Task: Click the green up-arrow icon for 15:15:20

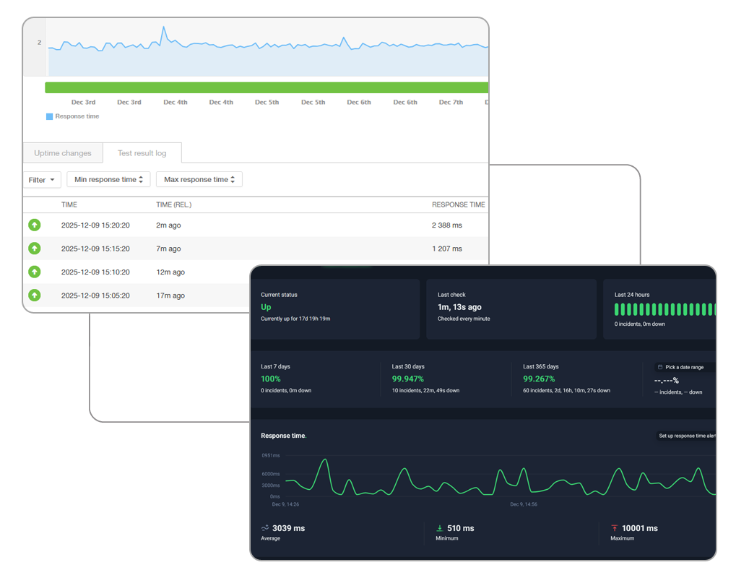Action: (34, 249)
